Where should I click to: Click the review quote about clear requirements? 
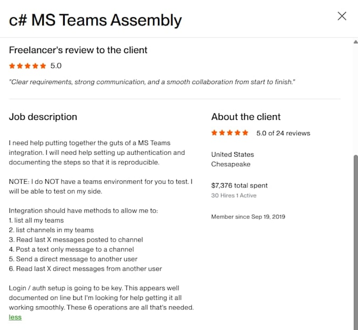pos(152,82)
